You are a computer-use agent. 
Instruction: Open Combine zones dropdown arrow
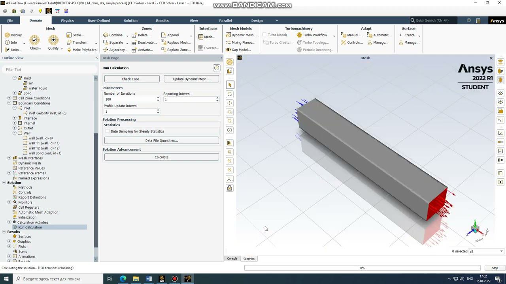pyautogui.click(x=127, y=35)
